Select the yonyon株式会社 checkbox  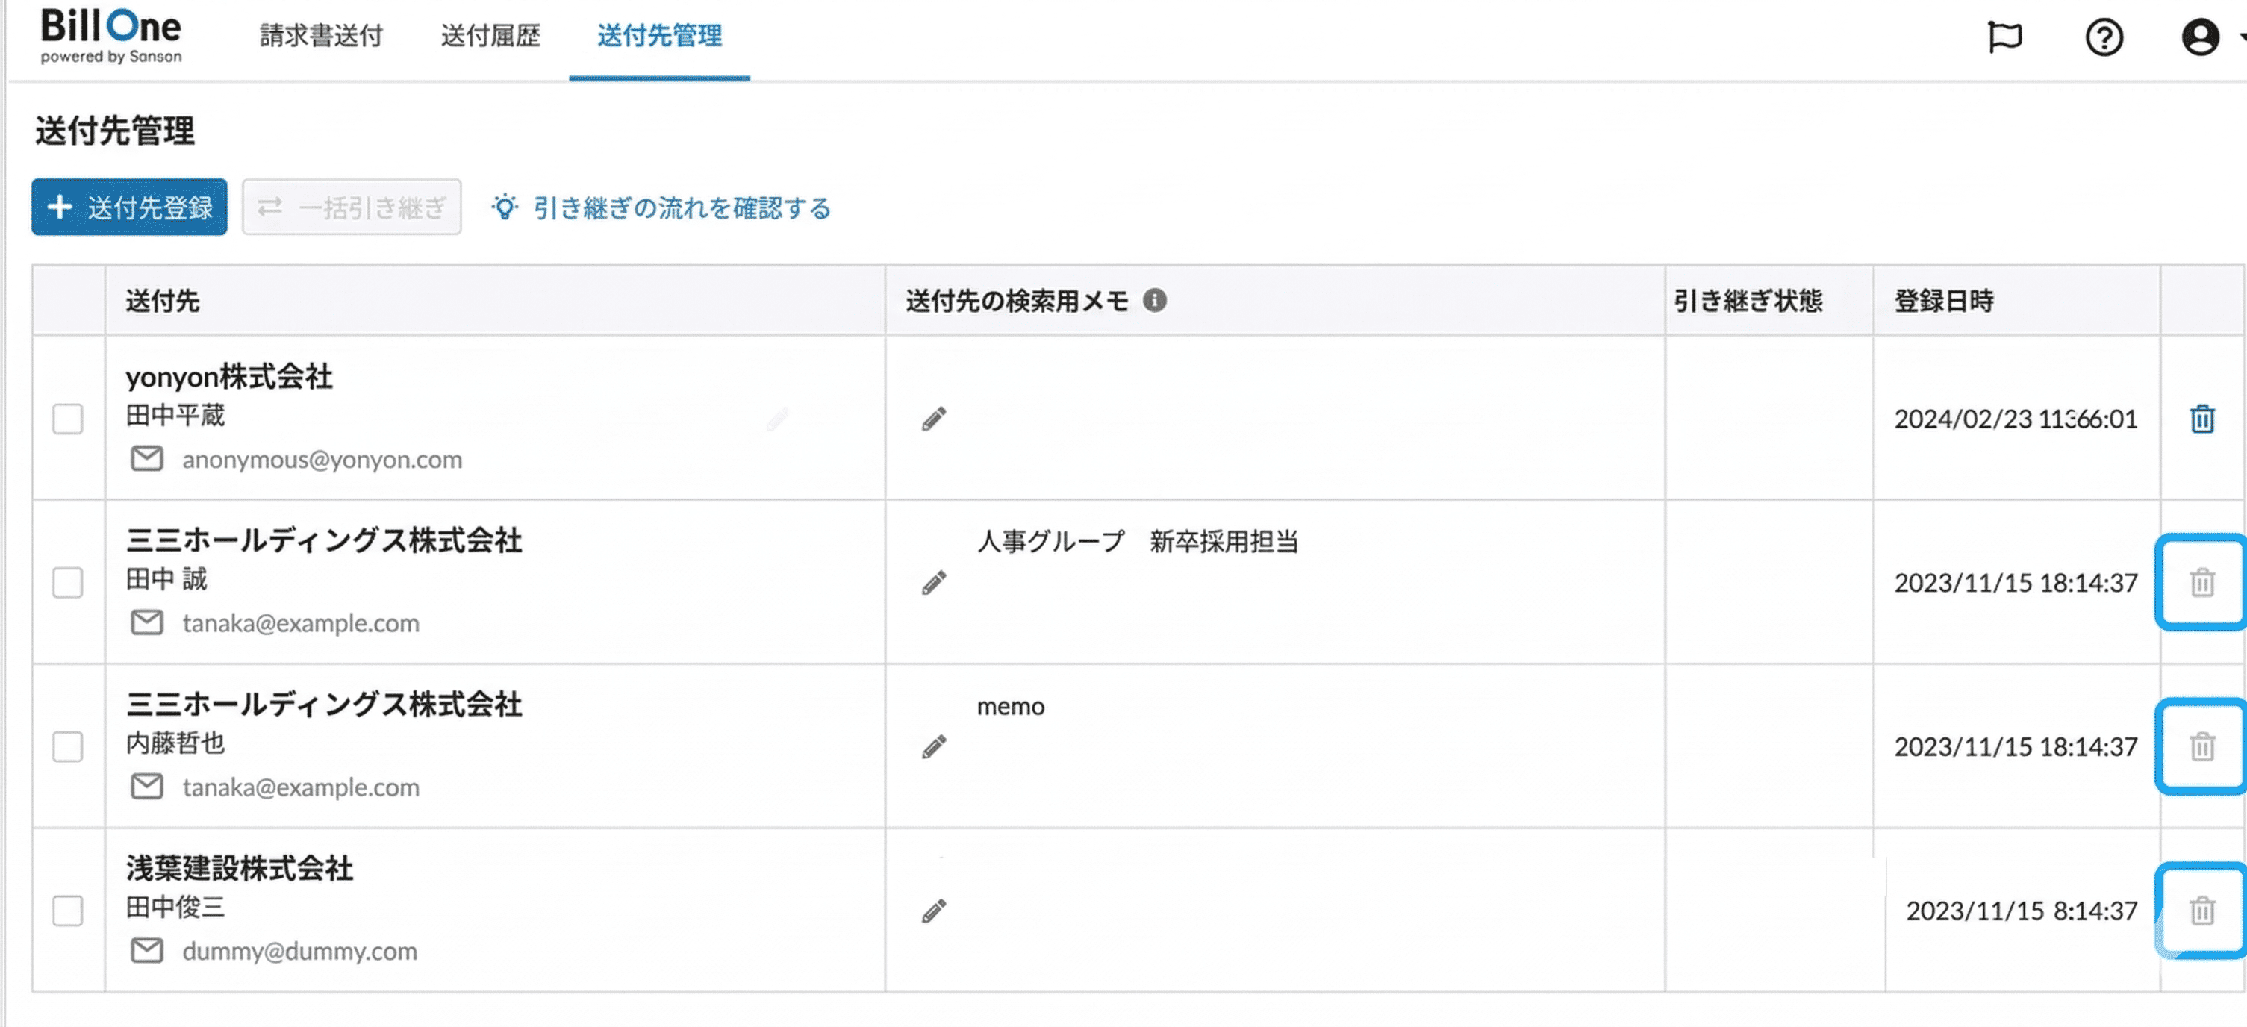[67, 419]
